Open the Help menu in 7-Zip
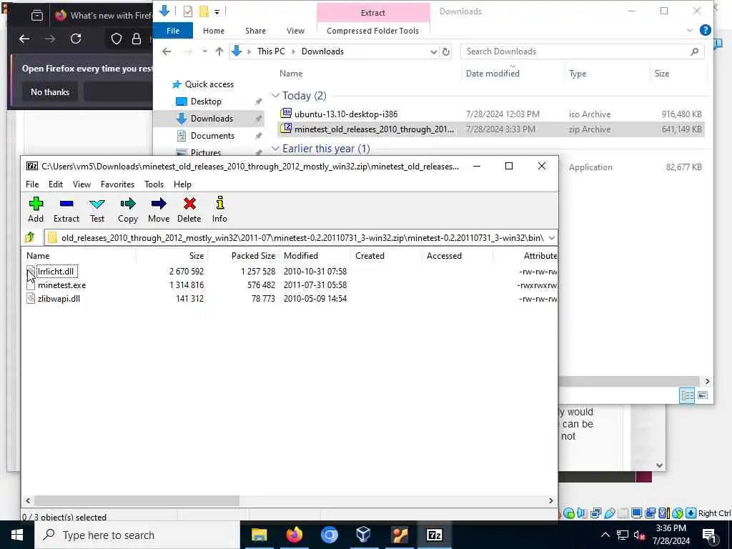 (182, 184)
